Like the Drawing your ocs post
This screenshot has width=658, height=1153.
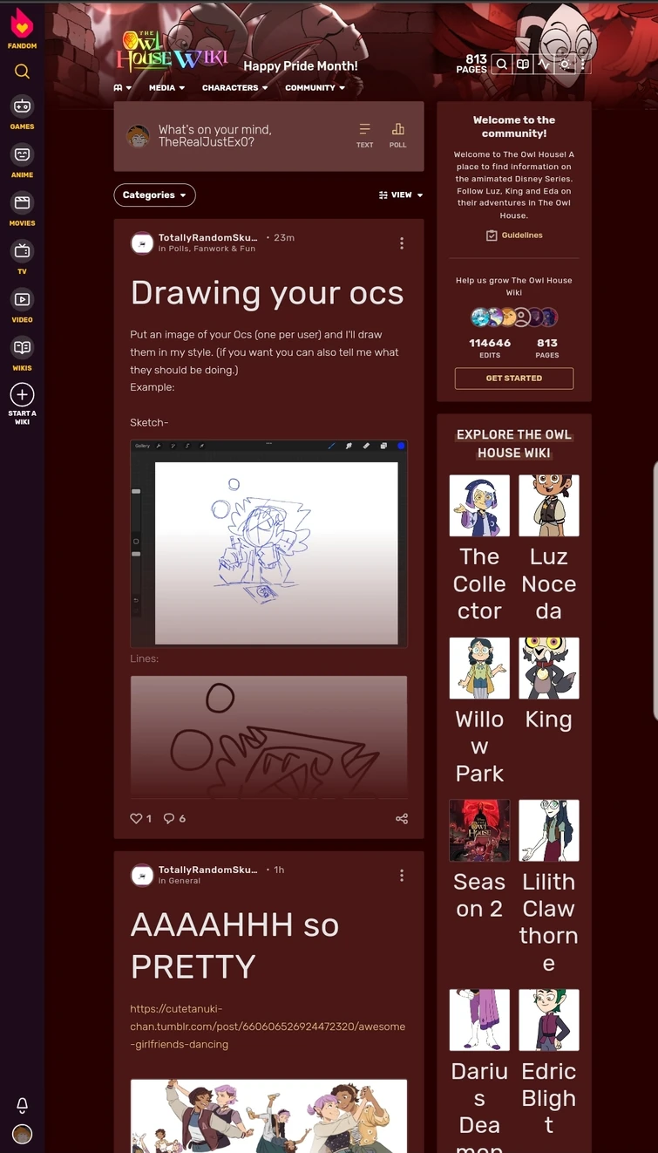(136, 818)
